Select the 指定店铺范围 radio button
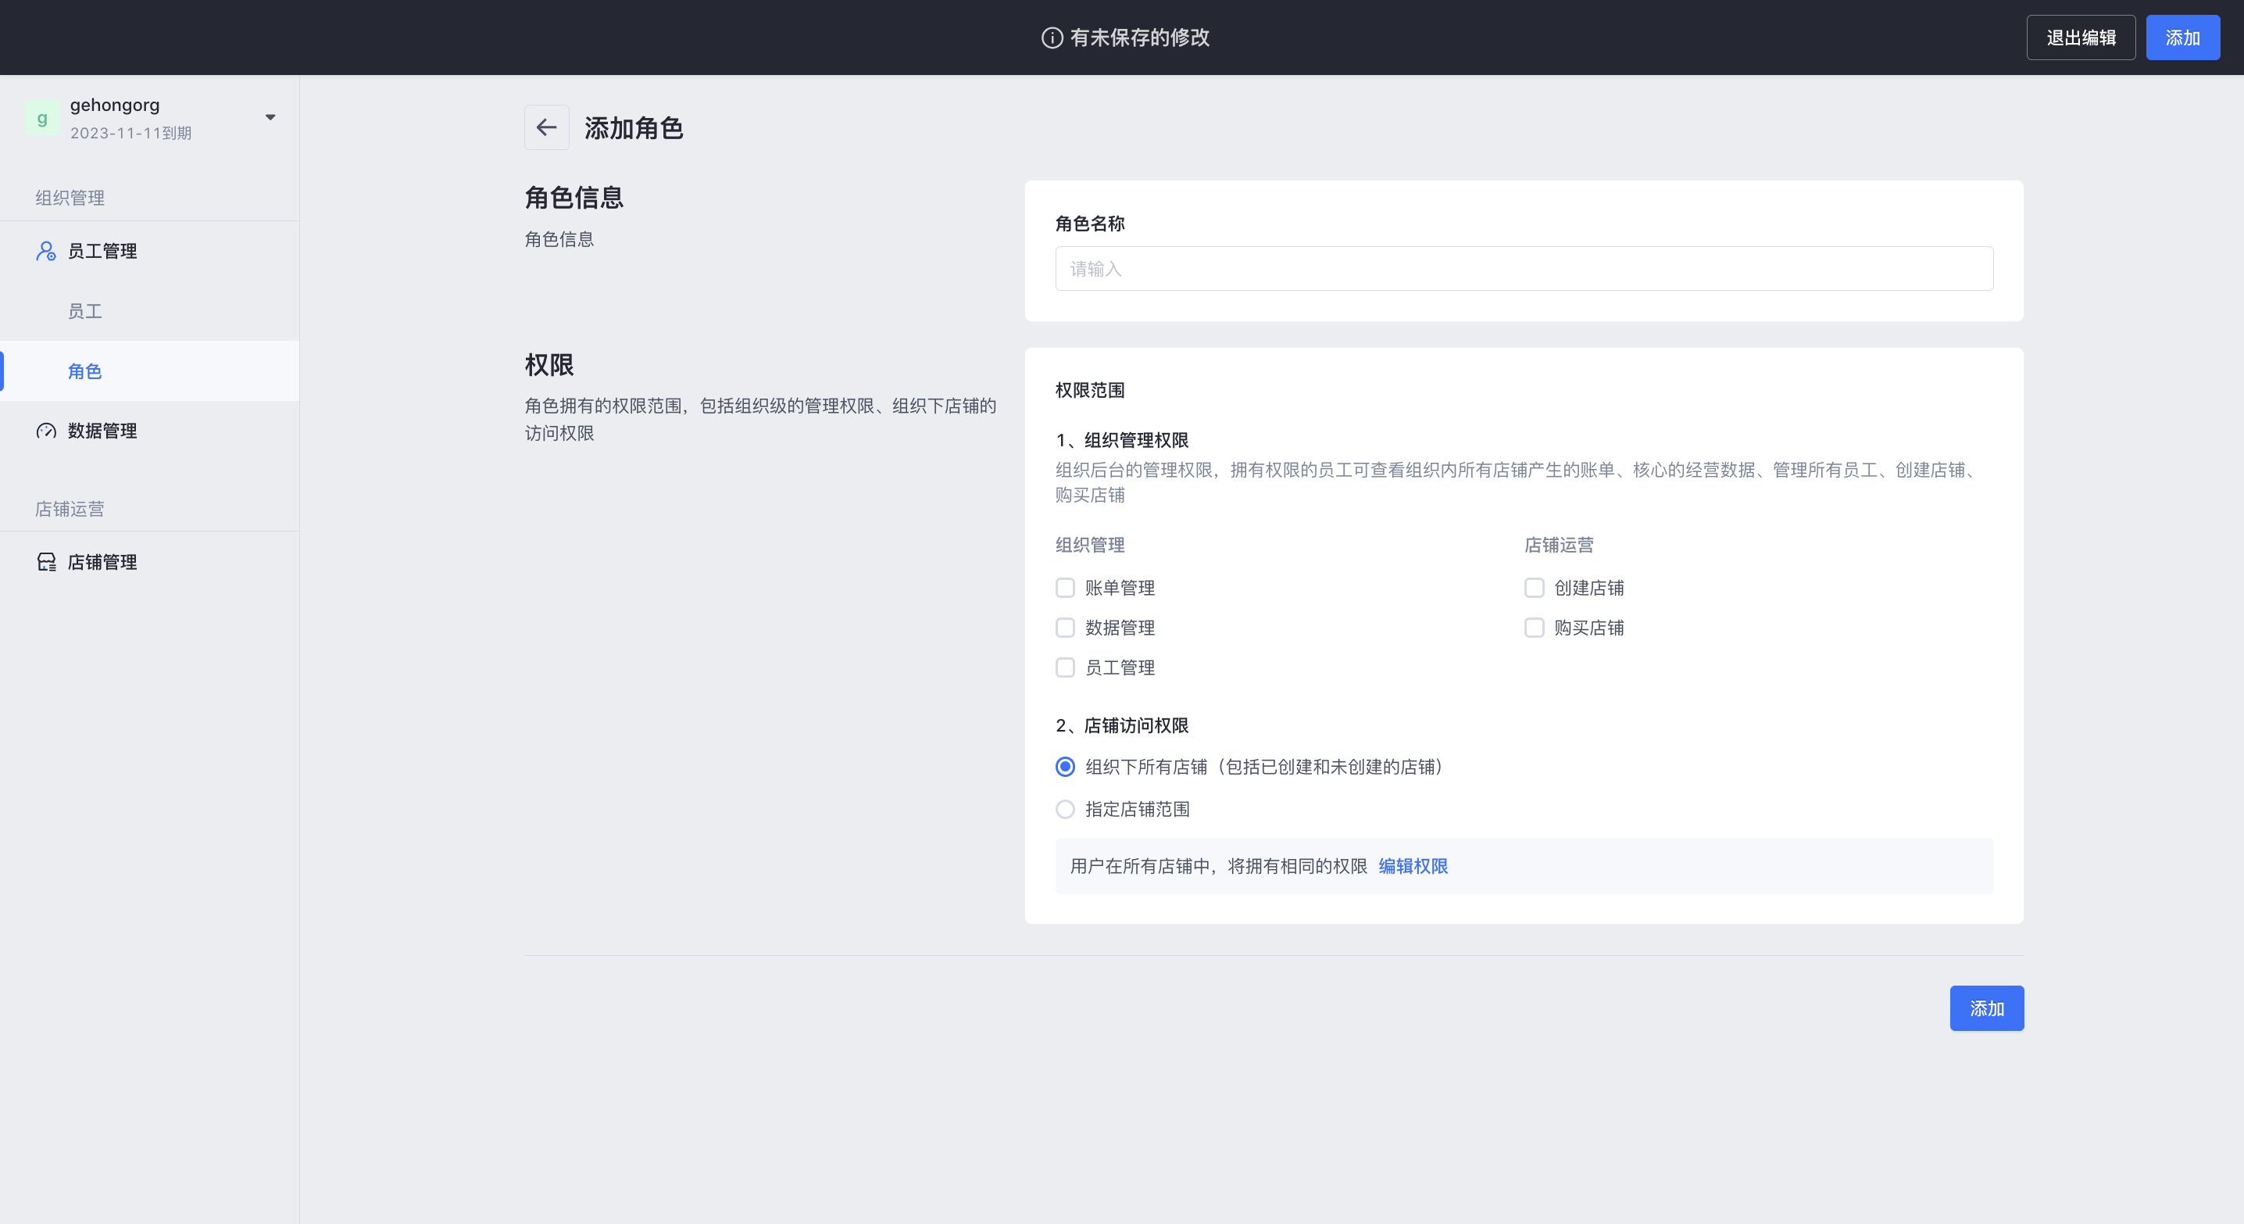Image resolution: width=2244 pixels, height=1224 pixels. coord(1064,809)
